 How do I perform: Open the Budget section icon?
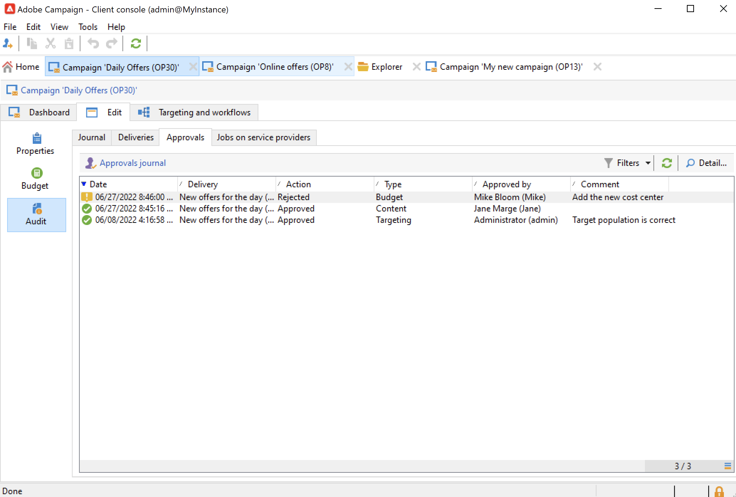tap(37, 173)
